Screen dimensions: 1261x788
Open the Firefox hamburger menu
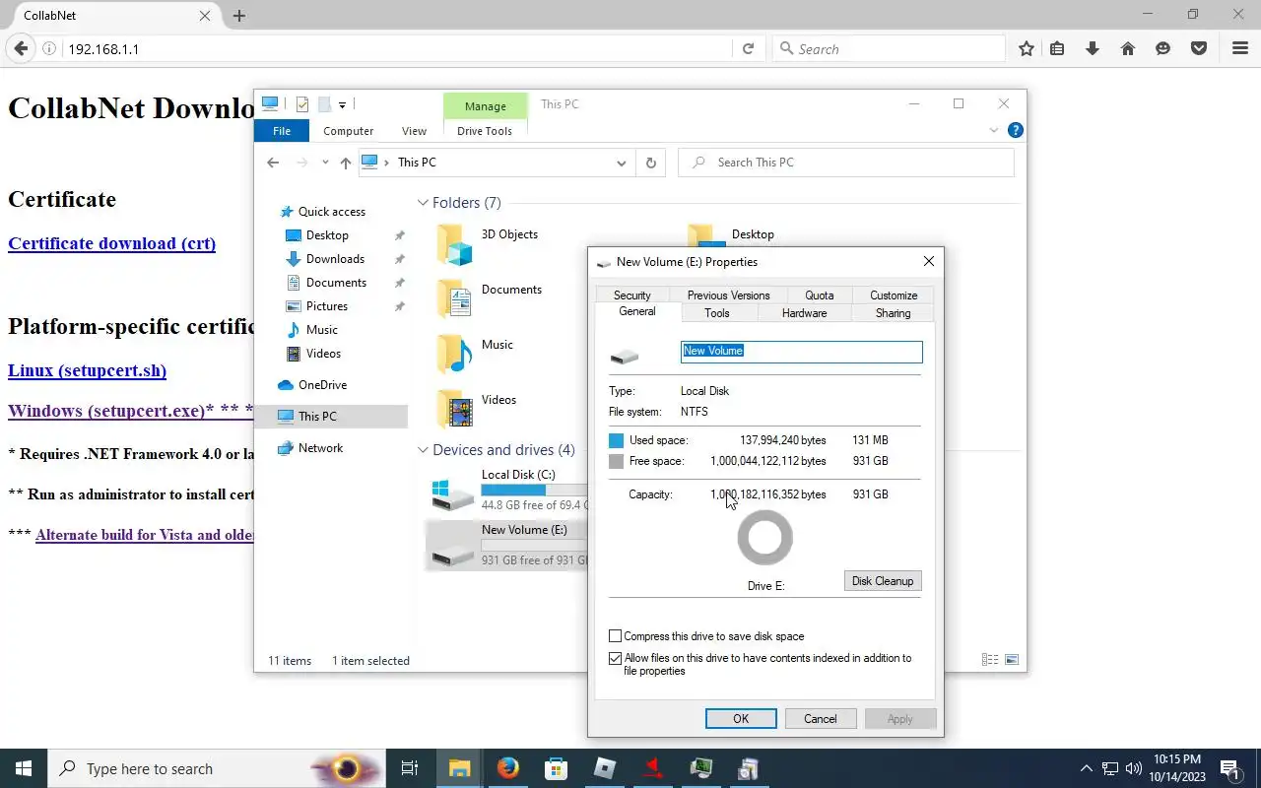tap(1240, 48)
